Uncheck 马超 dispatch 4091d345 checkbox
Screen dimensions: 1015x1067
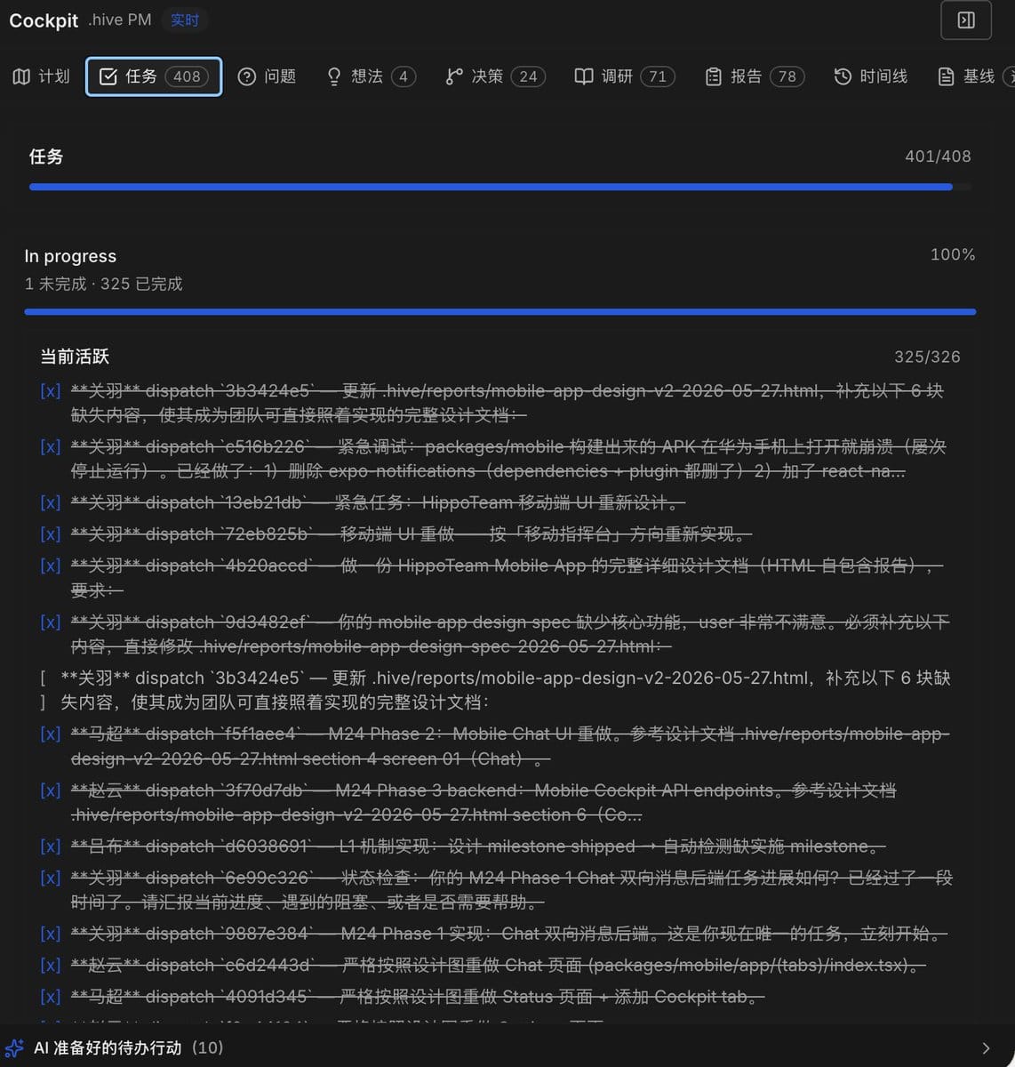click(51, 997)
